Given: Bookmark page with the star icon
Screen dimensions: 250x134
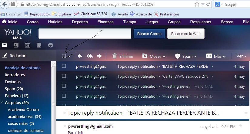Looking at the screenshot, I should 197,4.
